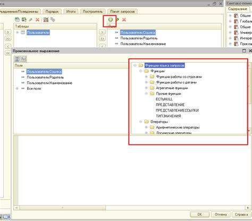Click the green add field icon

point(111,20)
